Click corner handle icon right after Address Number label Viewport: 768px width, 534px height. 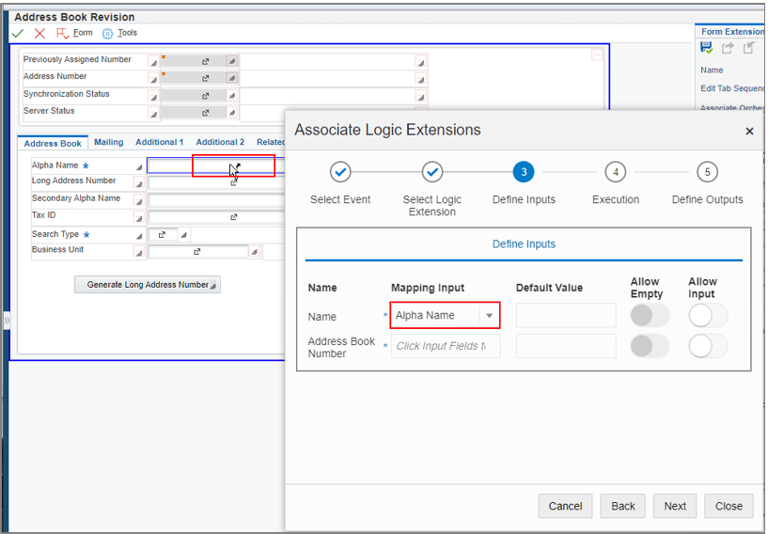coord(153,78)
